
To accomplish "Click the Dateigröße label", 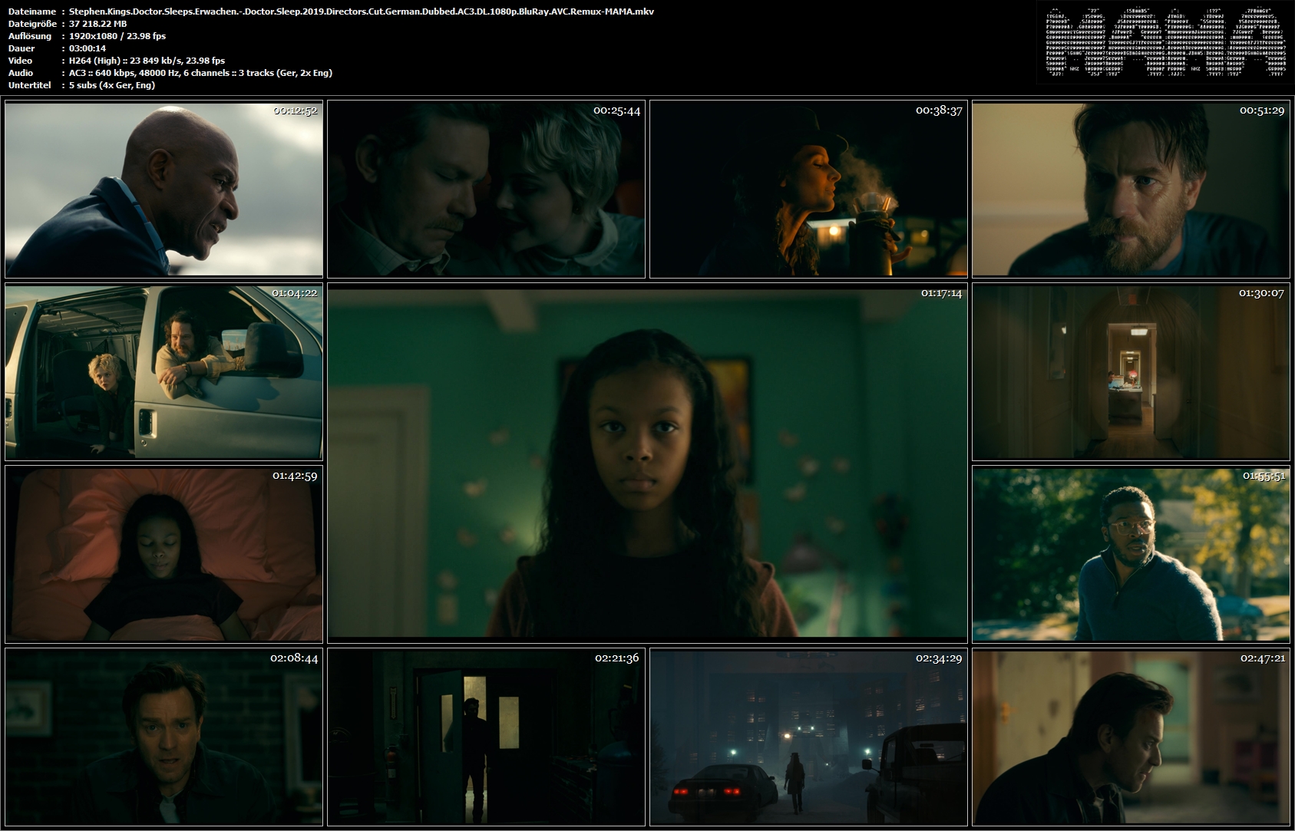I will click(x=32, y=24).
